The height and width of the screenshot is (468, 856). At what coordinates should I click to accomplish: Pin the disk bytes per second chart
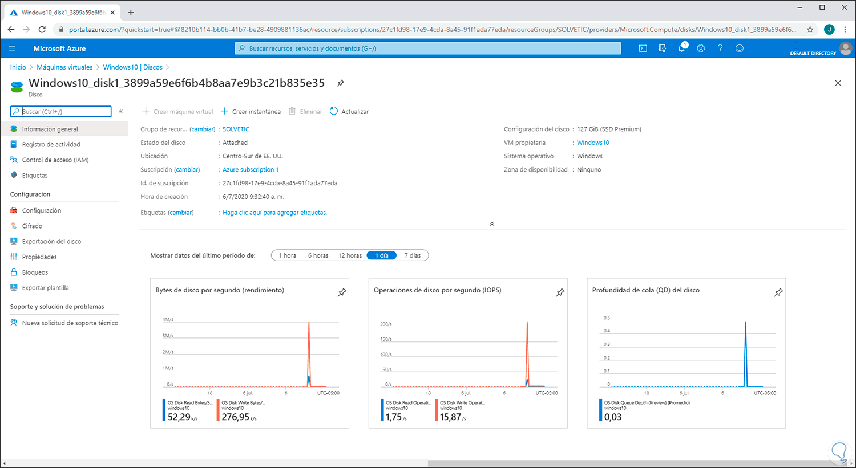coord(342,292)
